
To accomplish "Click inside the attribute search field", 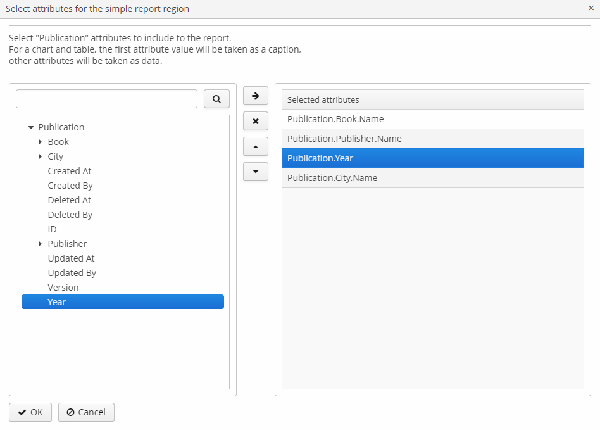I will coord(106,99).
